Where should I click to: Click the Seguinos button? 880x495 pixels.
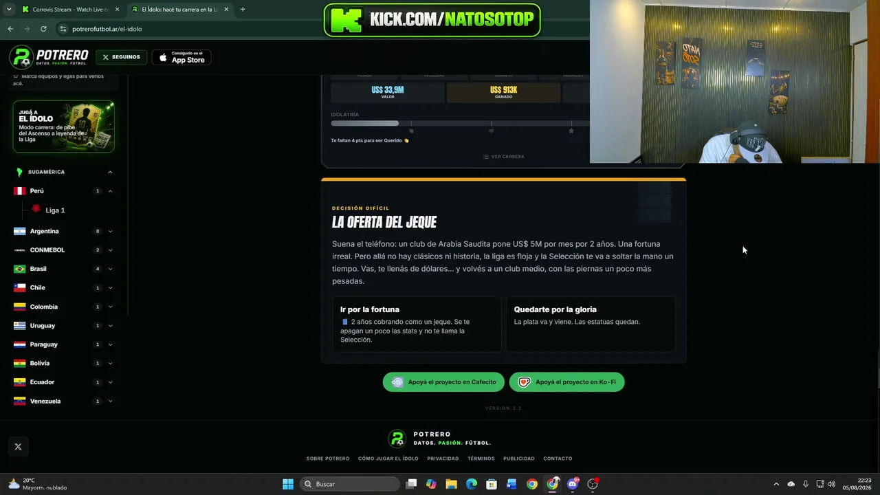[121, 57]
